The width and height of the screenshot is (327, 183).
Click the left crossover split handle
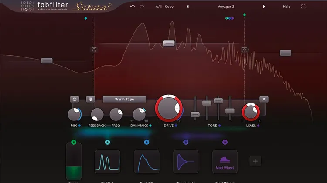click(x=94, y=50)
